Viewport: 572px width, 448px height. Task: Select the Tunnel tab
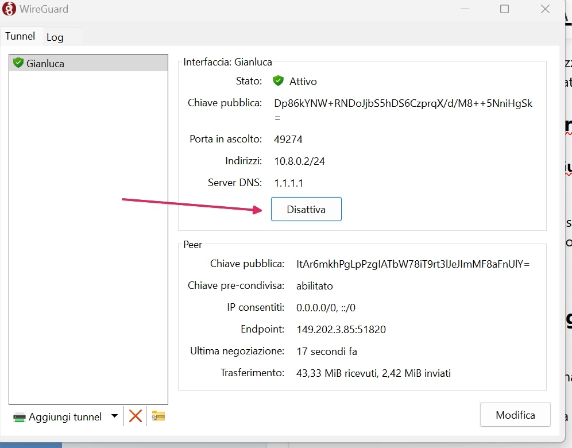click(x=20, y=36)
